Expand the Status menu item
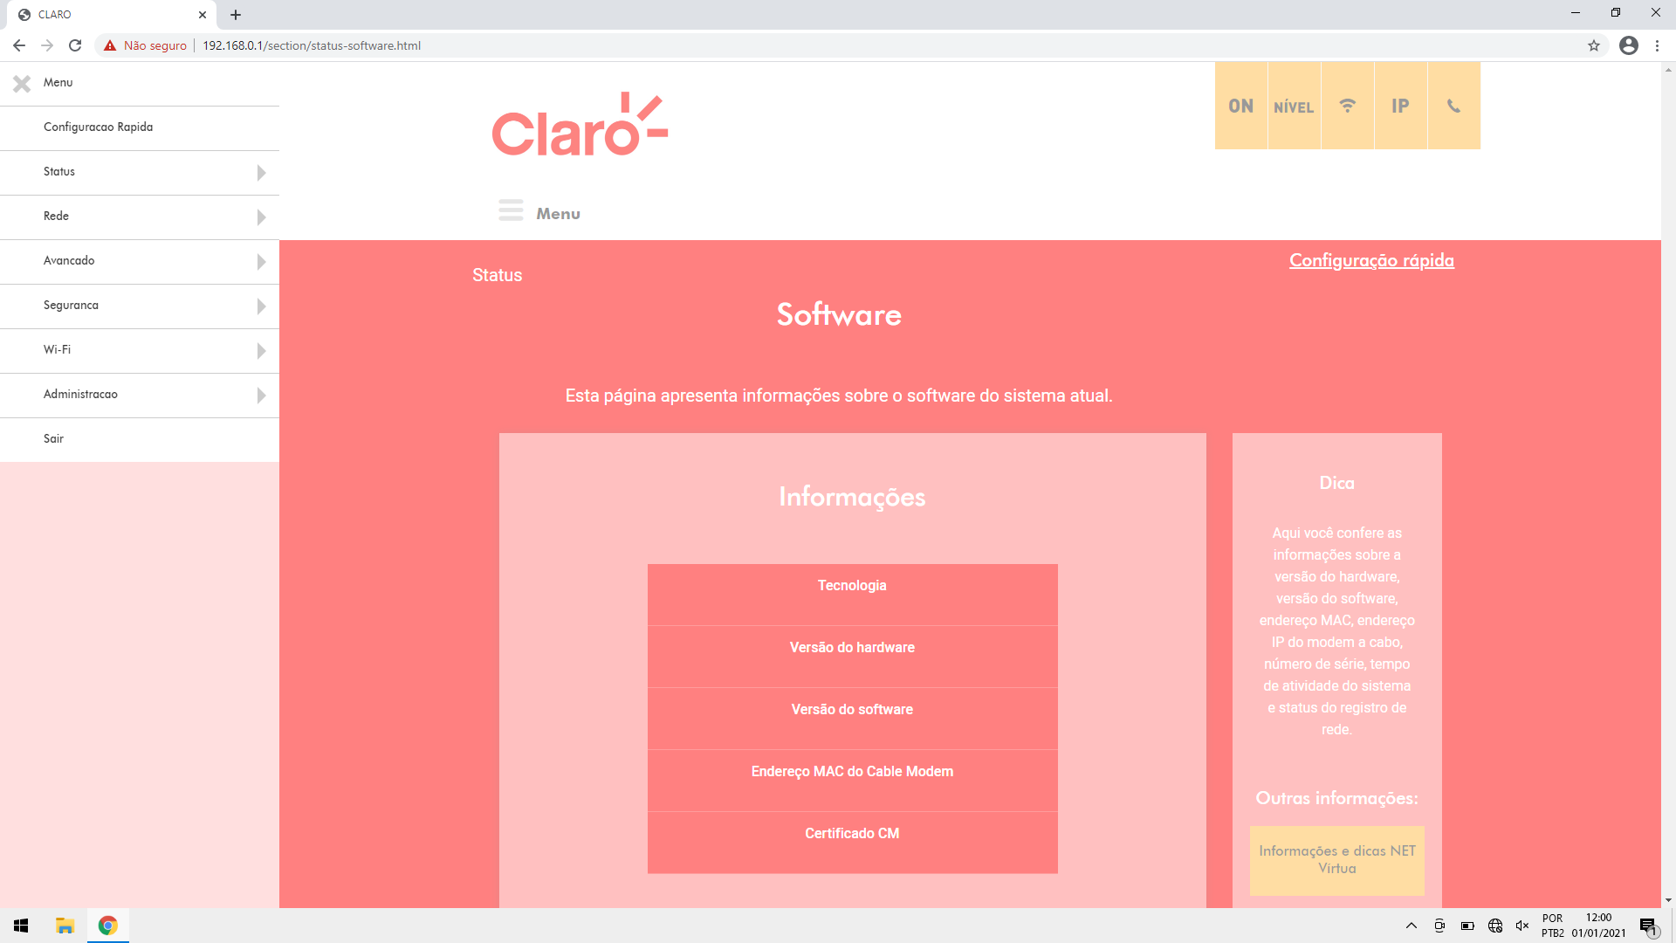Screen dimensions: 1676x943 point(140,171)
